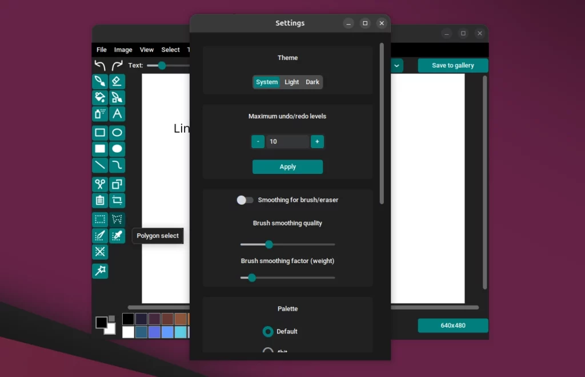
Task: Select the Eyedropper color picker tool
Action: [117, 235]
